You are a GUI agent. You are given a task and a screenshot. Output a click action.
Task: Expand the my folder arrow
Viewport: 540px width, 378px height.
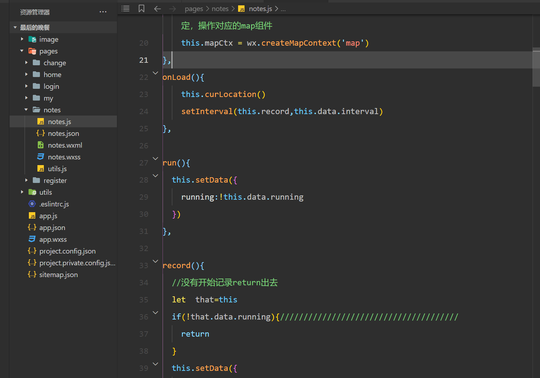(x=26, y=98)
